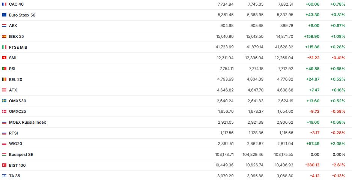Open the FTSE MIB index page
This screenshot has height=181, width=352.
tap(18, 47)
